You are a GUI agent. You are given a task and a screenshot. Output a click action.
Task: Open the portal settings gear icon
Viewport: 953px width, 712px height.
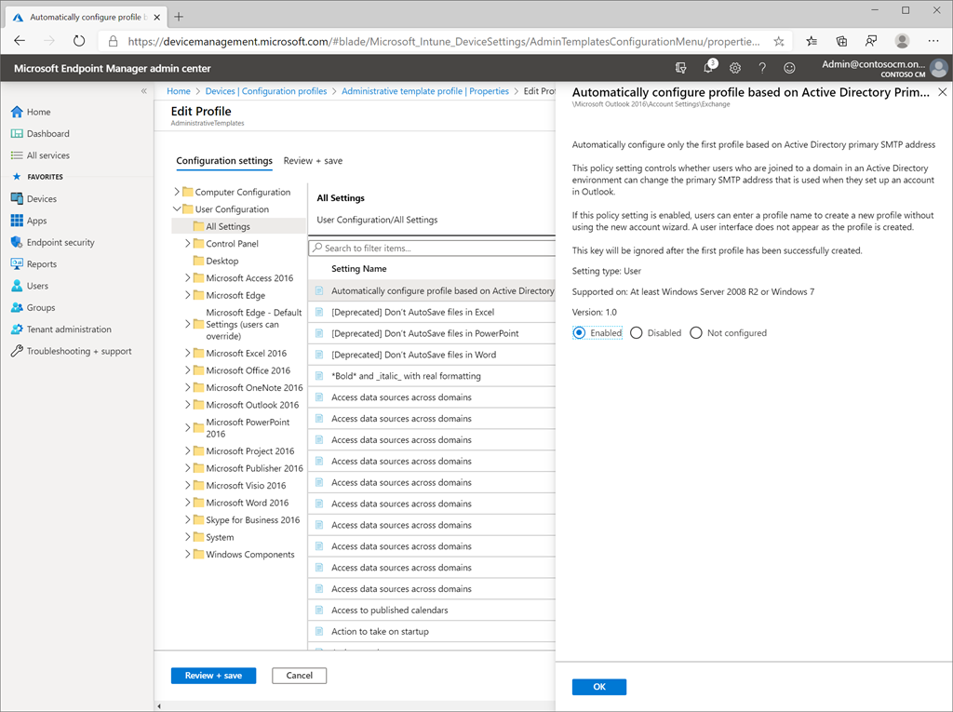pos(735,68)
